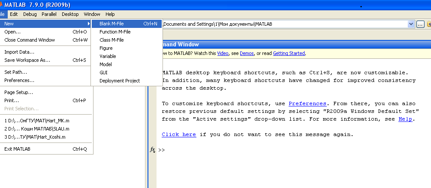Open Preferences... from File menu
The width and height of the screenshot is (431, 188).
[x=45, y=80]
